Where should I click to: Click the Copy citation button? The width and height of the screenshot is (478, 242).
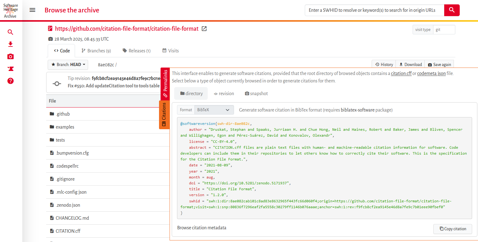pyautogui.click(x=453, y=229)
